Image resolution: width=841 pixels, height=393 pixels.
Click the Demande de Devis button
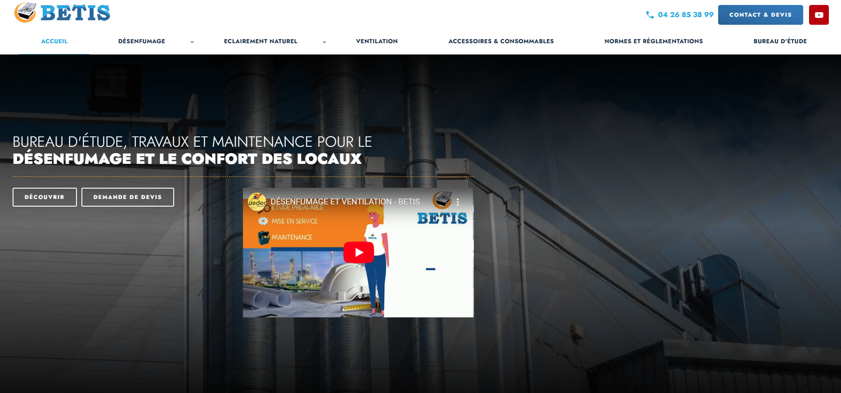[128, 197]
